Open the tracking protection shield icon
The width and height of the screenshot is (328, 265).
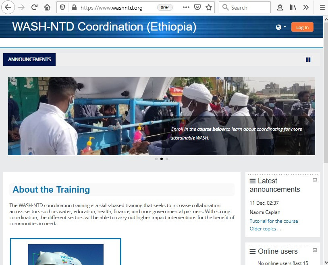pyautogui.click(x=62, y=8)
